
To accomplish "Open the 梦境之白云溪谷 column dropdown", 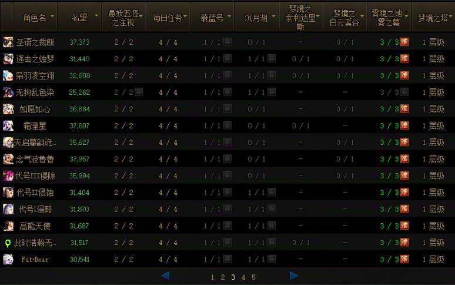I will coord(362,16).
